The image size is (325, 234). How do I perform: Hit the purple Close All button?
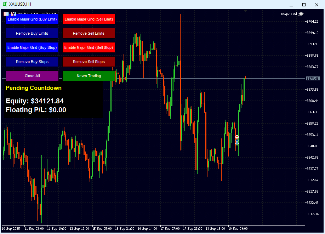[32, 76]
